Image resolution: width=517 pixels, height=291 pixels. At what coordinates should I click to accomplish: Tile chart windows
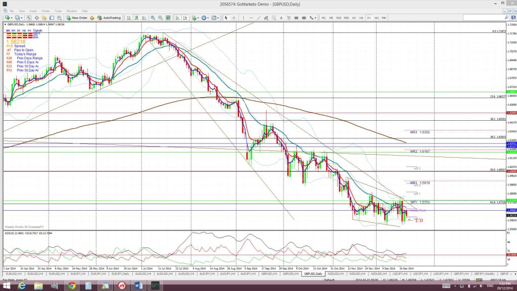[168, 18]
